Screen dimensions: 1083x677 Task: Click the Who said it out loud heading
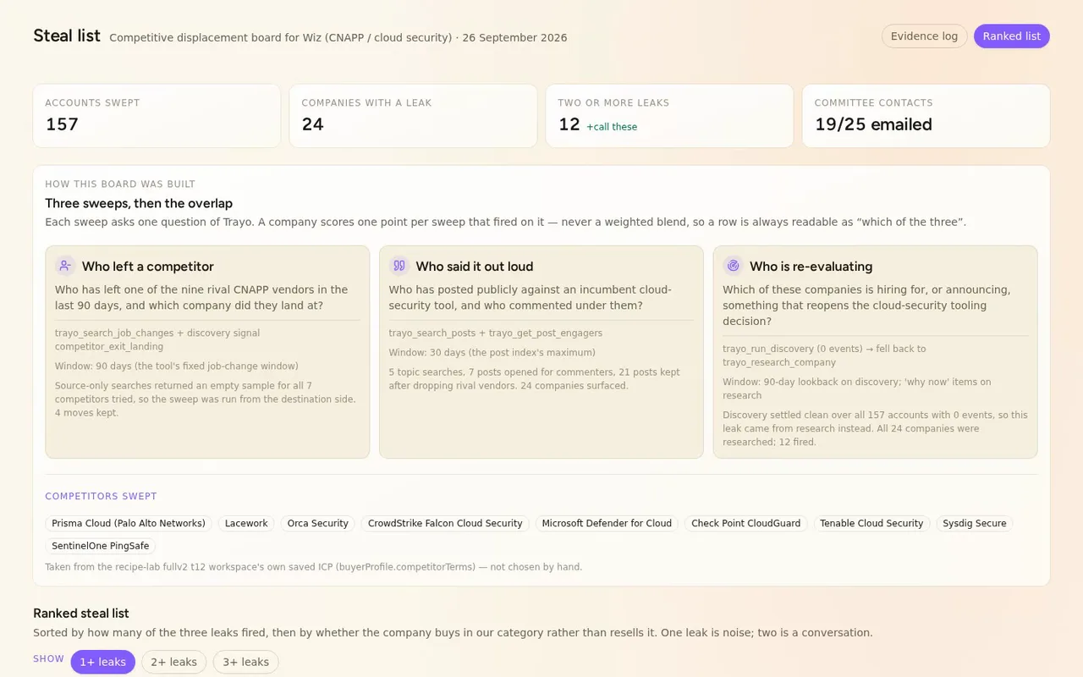tap(475, 267)
